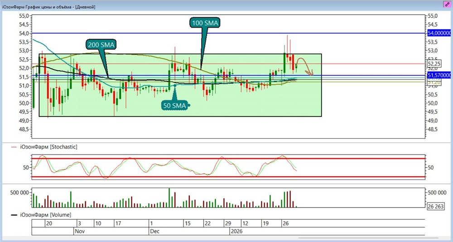Viewport: 453px width, 242px height.
Task: Click the iОзонФарм [Volume] legend label
Action: point(46,215)
